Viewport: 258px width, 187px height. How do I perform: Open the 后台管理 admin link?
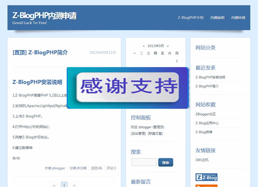point(138,133)
